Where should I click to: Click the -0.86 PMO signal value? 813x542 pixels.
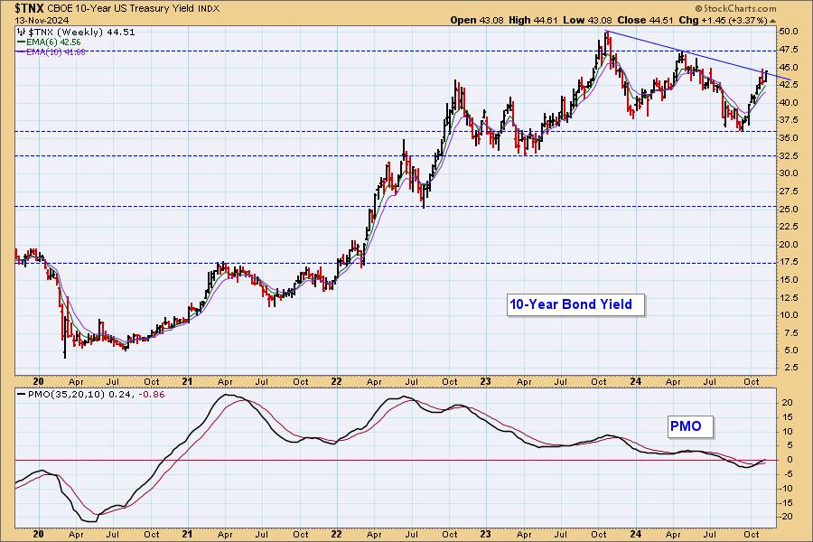click(153, 394)
